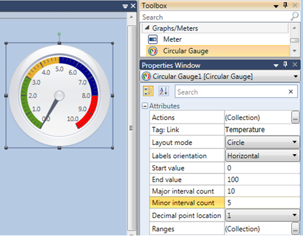Select the Major interval count label
The image size is (303, 236).
[183, 192]
